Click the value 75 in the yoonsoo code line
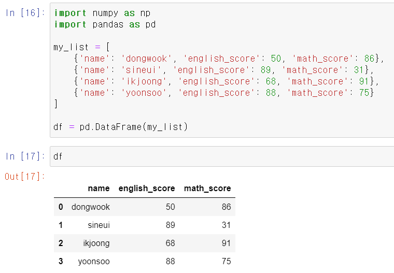Viewport: 394px width, 273px height. [364, 93]
